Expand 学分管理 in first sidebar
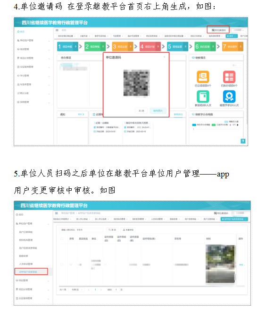This screenshot has width=258, height=316. click(33, 76)
